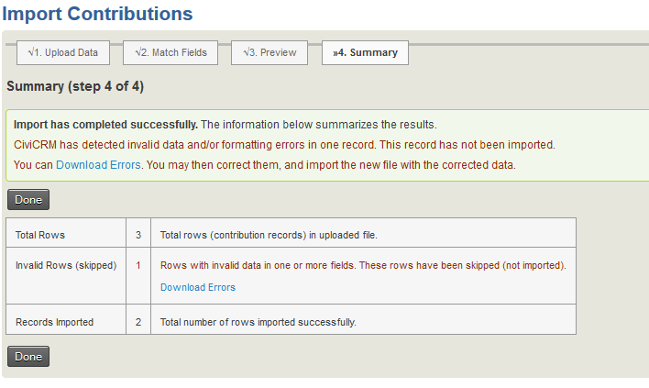Select the Total Rows label cell

(x=66, y=233)
